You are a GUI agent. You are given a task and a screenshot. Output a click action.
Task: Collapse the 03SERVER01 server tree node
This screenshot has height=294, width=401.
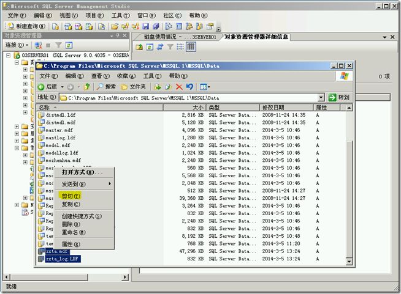coord(8,55)
